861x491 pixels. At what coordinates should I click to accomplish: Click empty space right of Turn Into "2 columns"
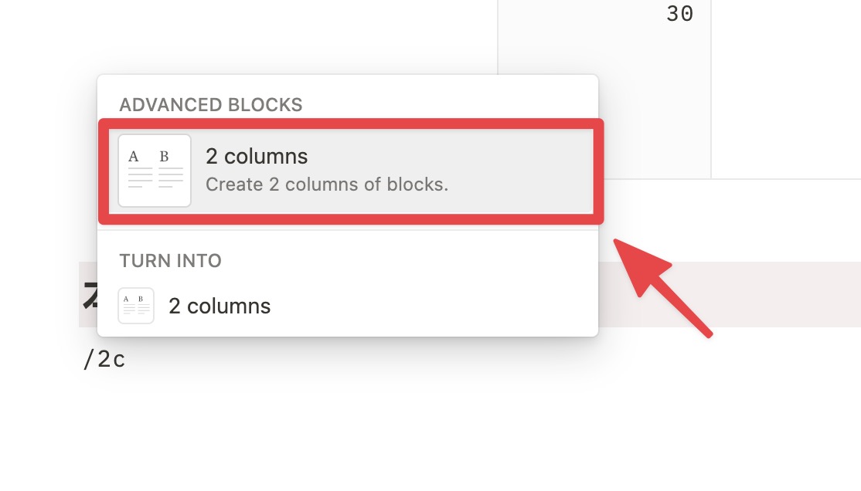point(434,306)
